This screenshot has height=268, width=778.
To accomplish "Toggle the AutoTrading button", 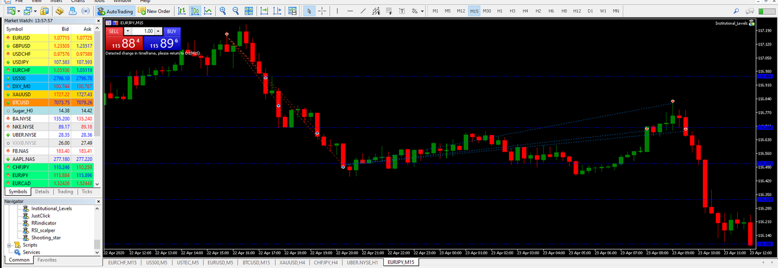I will click(115, 11).
